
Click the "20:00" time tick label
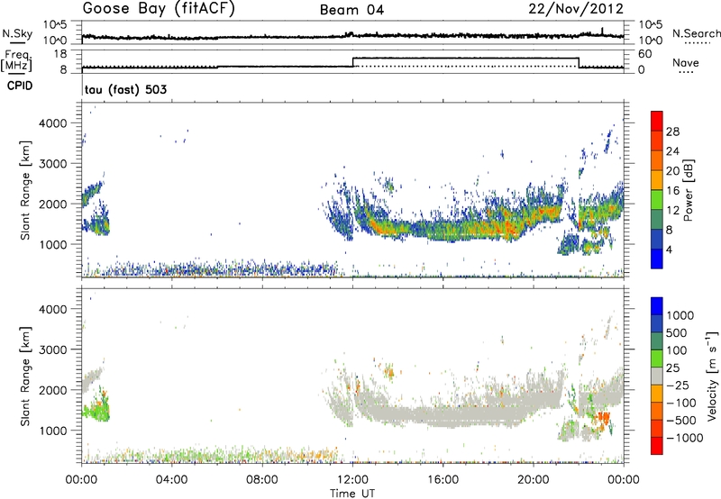pyautogui.click(x=533, y=480)
